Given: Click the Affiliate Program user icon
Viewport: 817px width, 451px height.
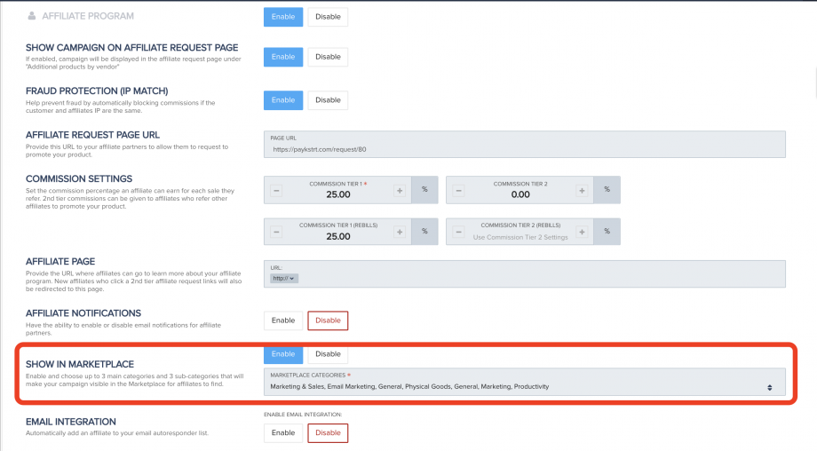Looking at the screenshot, I should pos(32,16).
